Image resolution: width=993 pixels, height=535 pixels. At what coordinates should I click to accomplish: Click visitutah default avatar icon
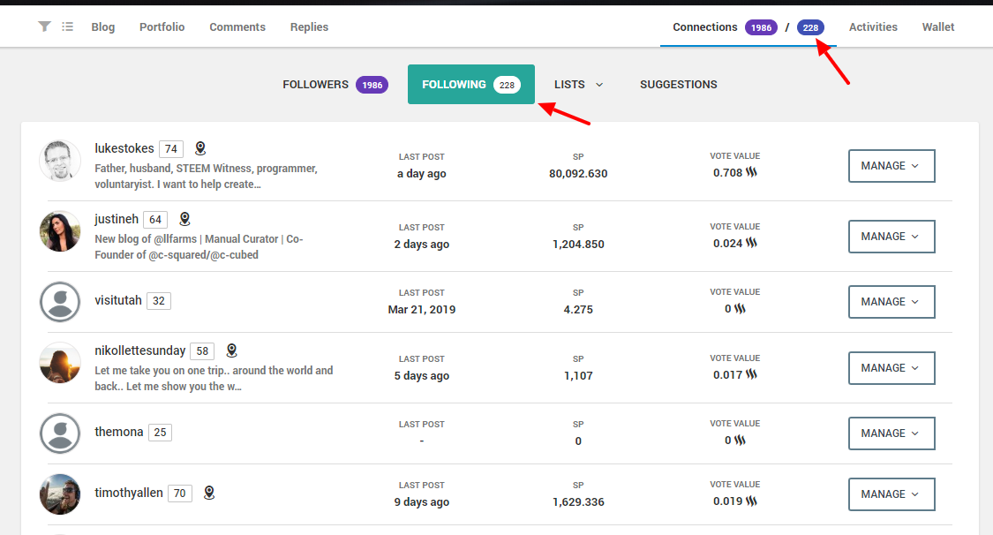[x=60, y=302]
